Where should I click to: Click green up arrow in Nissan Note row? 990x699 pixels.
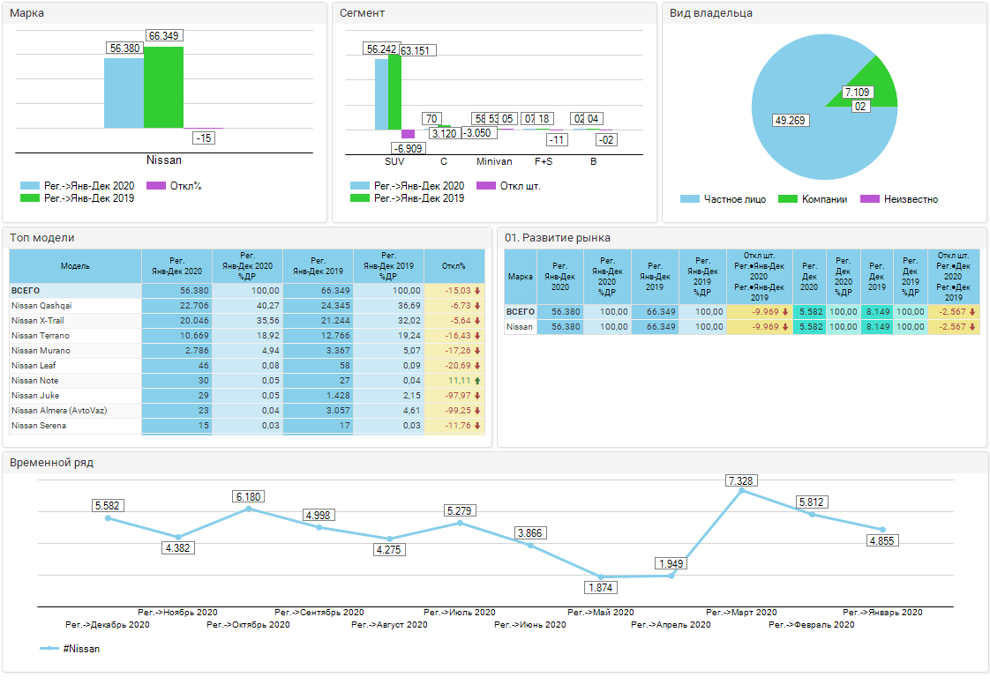point(477,381)
